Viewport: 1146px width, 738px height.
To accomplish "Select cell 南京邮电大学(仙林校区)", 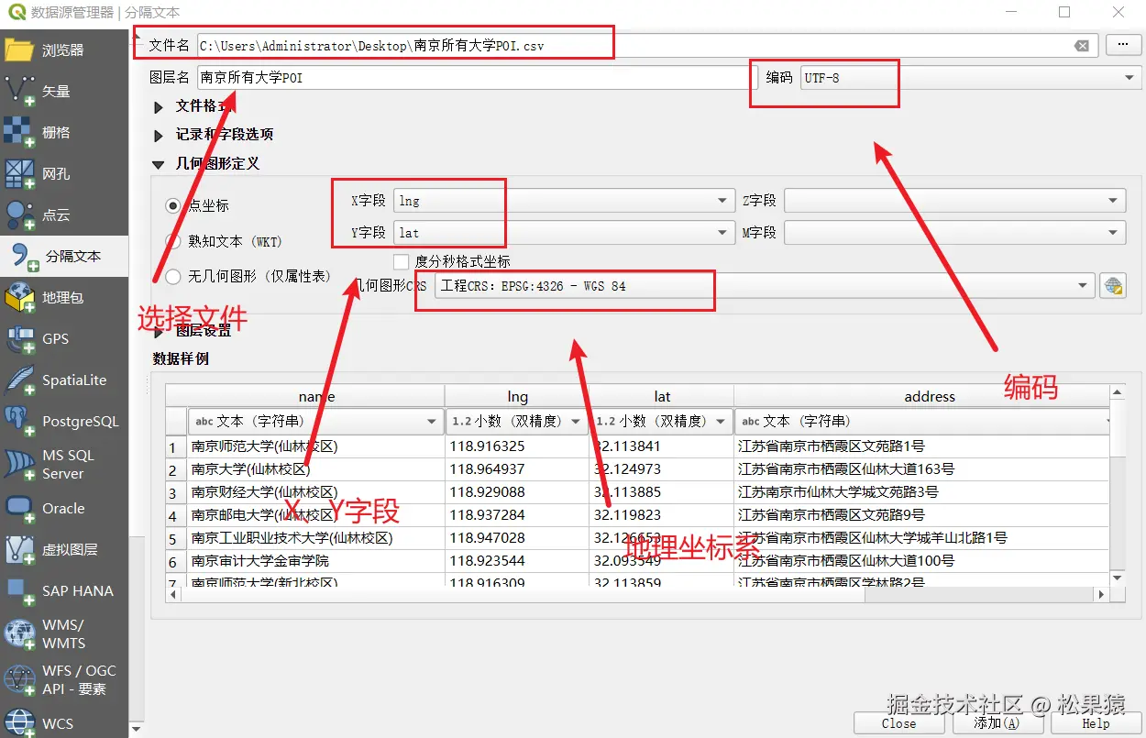I will 315,514.
